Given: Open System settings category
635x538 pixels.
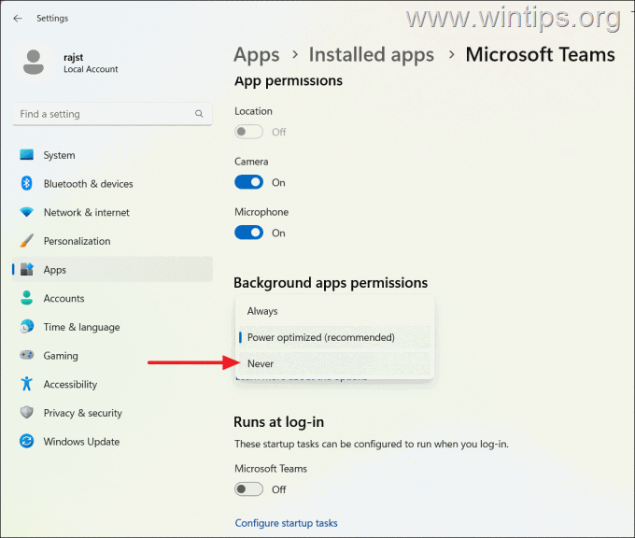Looking at the screenshot, I should click(x=112, y=155).
